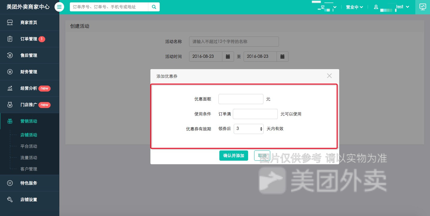The width and height of the screenshot is (430, 216).
Task: Click the new badge beside 经营分析
Action: click(45, 88)
